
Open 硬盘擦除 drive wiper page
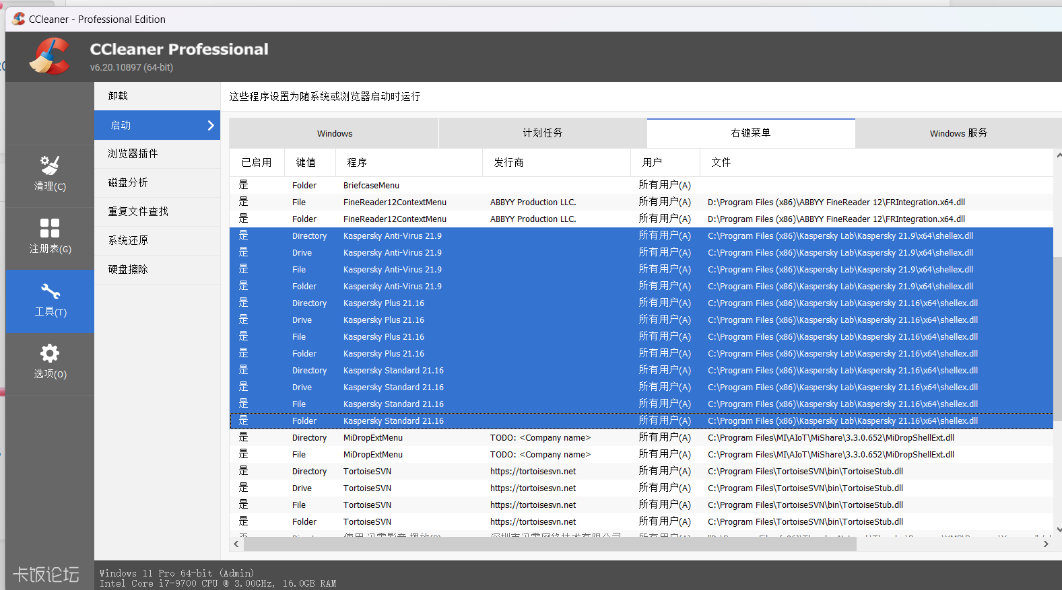(x=157, y=270)
